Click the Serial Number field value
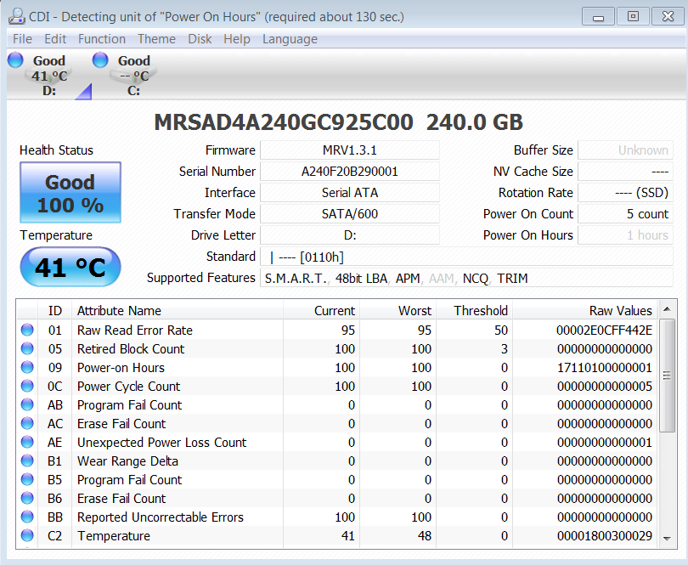The width and height of the screenshot is (688, 565). click(349, 172)
